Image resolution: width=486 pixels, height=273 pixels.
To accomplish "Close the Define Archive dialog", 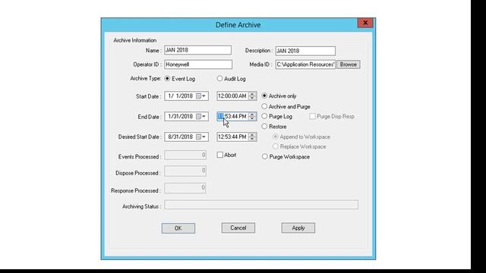I will 365,23.
